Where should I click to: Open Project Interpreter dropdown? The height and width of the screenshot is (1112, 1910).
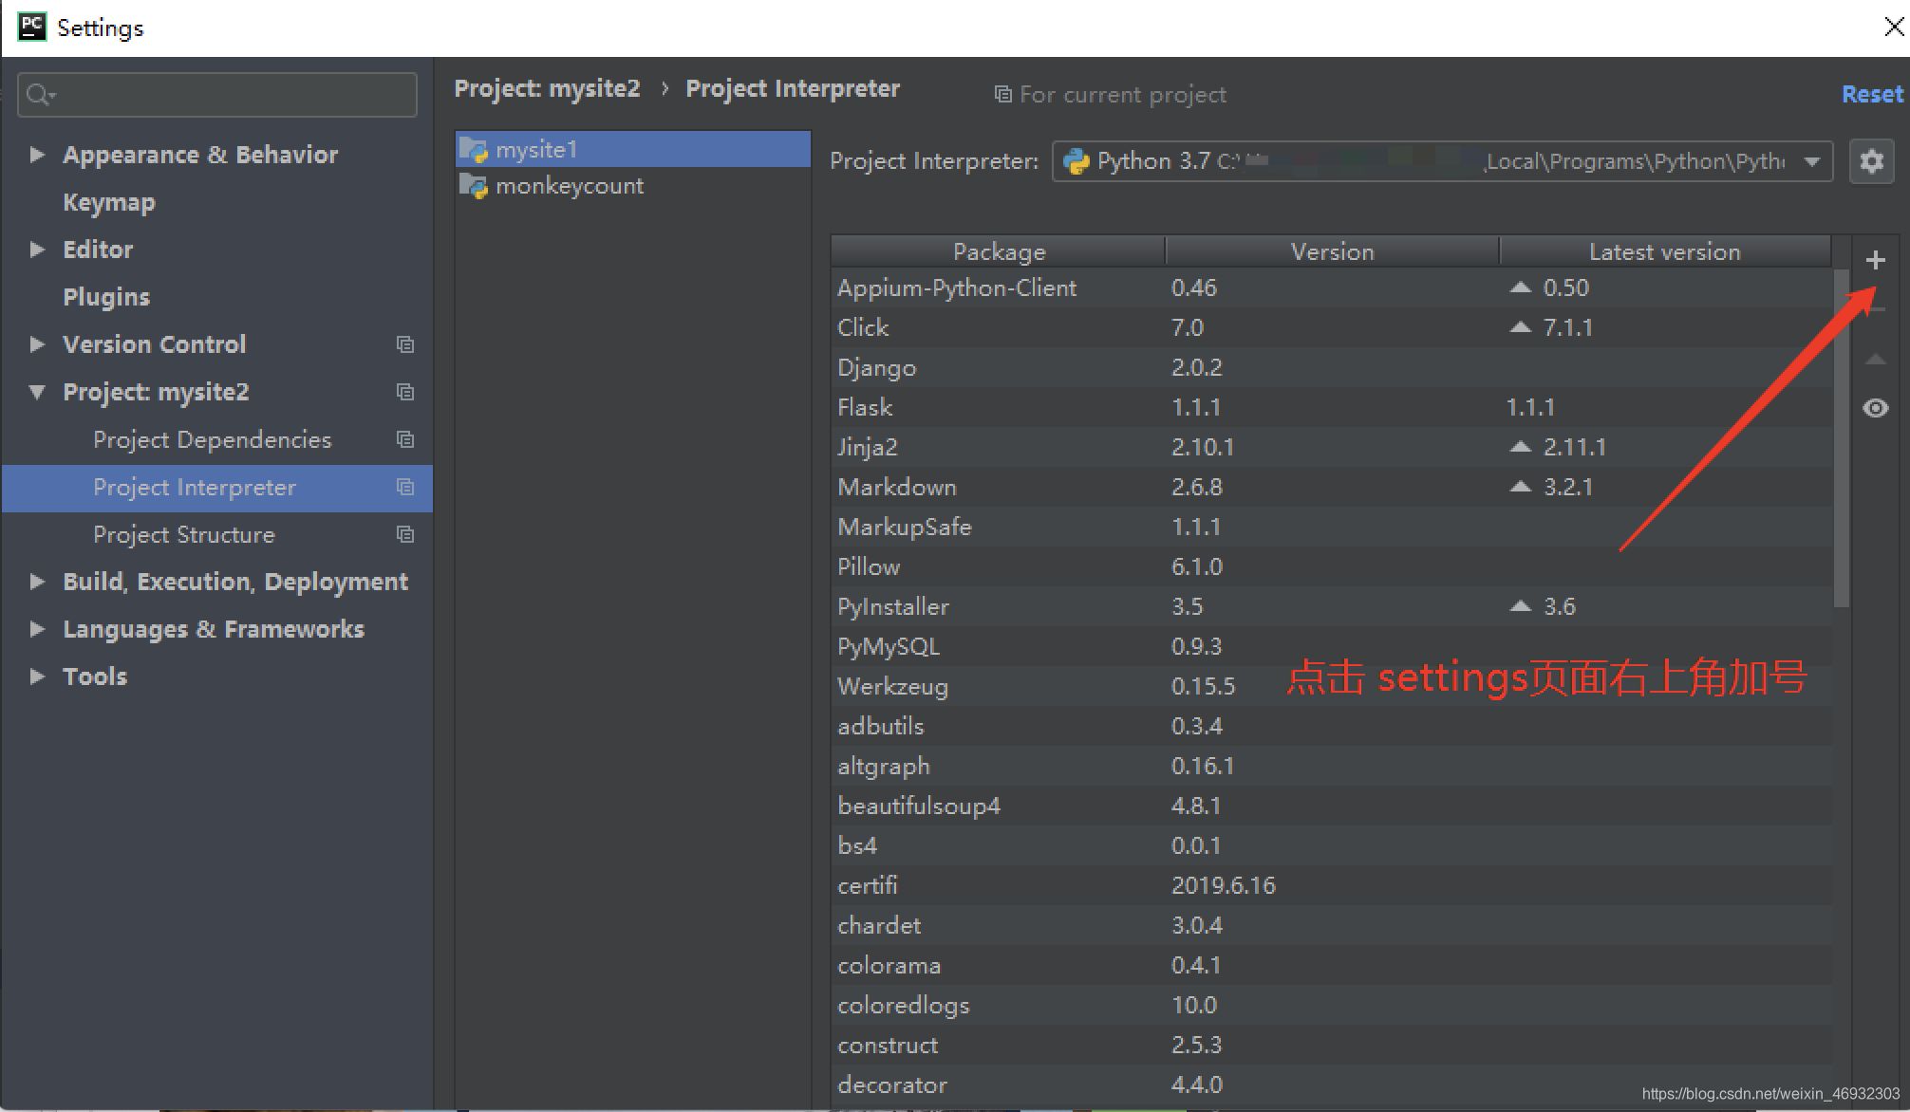(x=1811, y=161)
